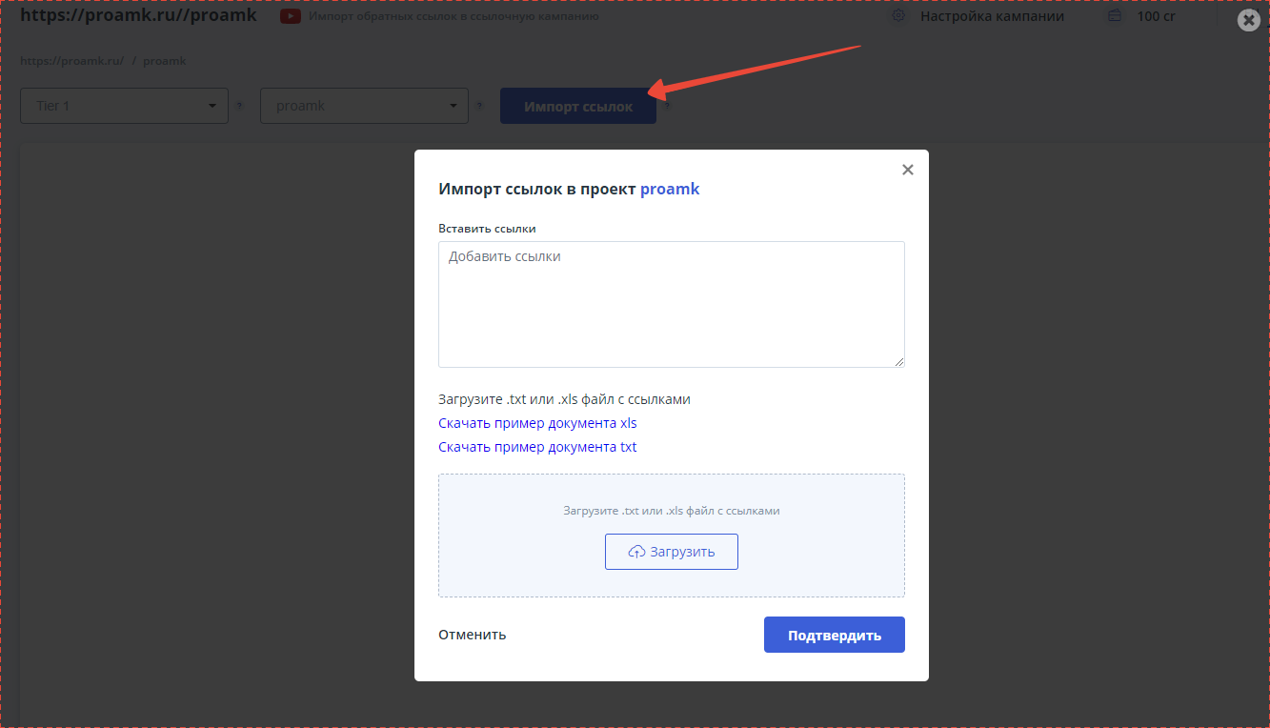The image size is (1270, 728).
Task: Confirm import with Подтвердить button
Action: [834, 635]
